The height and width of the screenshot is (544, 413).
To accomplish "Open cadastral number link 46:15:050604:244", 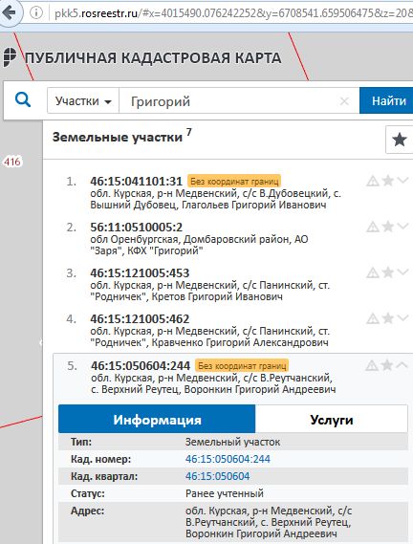I will click(x=228, y=459).
